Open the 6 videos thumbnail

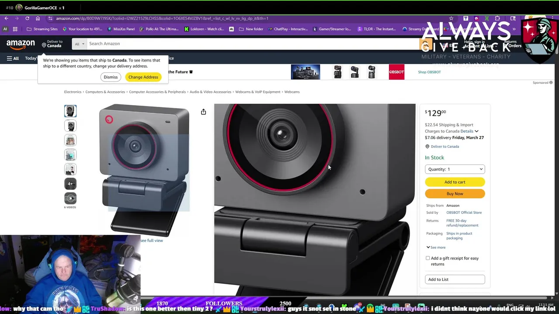pos(70,198)
